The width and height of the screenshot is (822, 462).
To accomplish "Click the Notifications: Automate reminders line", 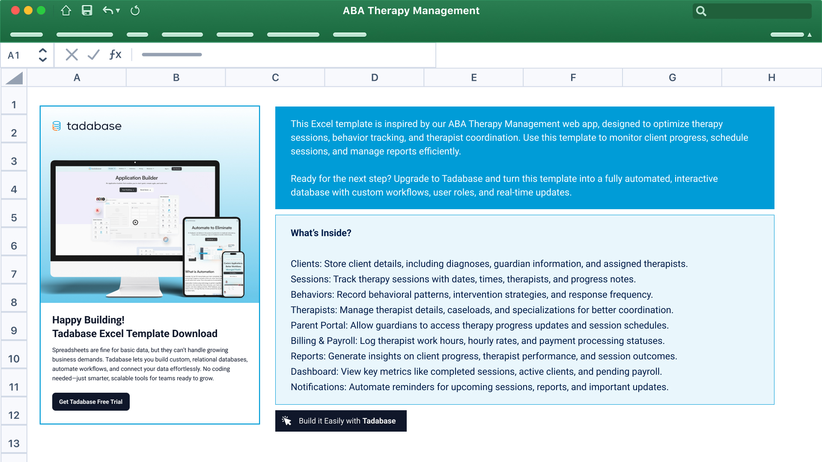I will 479,387.
